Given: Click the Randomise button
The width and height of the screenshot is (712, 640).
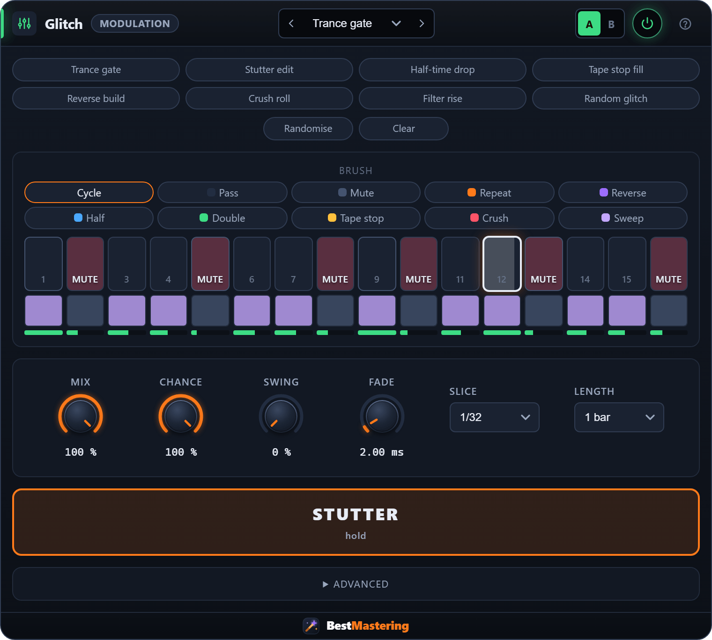Looking at the screenshot, I should (308, 129).
